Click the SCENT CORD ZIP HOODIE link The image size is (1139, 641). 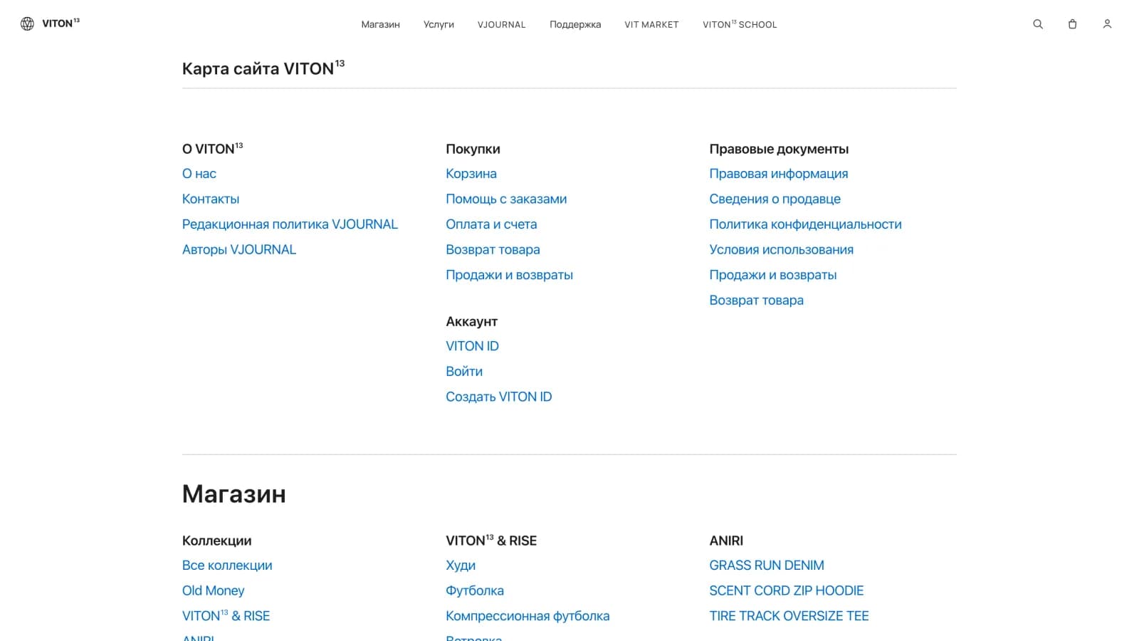786,590
